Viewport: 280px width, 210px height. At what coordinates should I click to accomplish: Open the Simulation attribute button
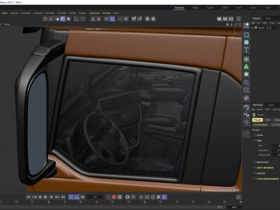pyautogui.click(x=261, y=125)
